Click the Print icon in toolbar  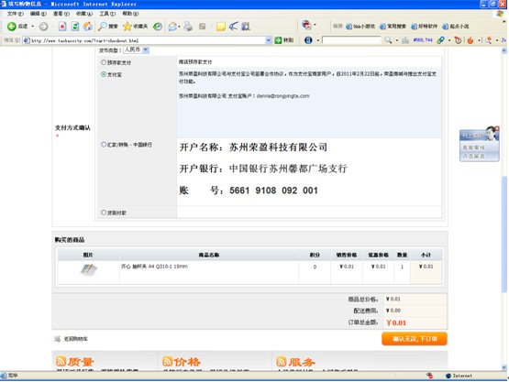[x=188, y=27]
